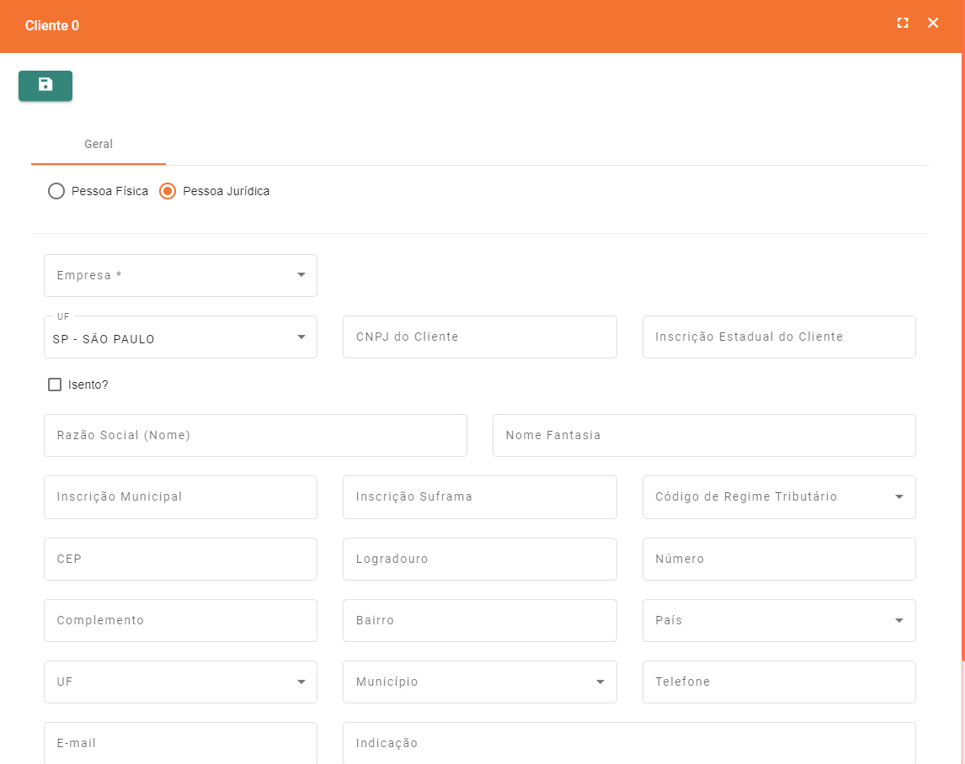Open the Empresa dropdown

pyautogui.click(x=180, y=275)
